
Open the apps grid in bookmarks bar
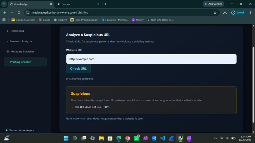click(4, 20)
